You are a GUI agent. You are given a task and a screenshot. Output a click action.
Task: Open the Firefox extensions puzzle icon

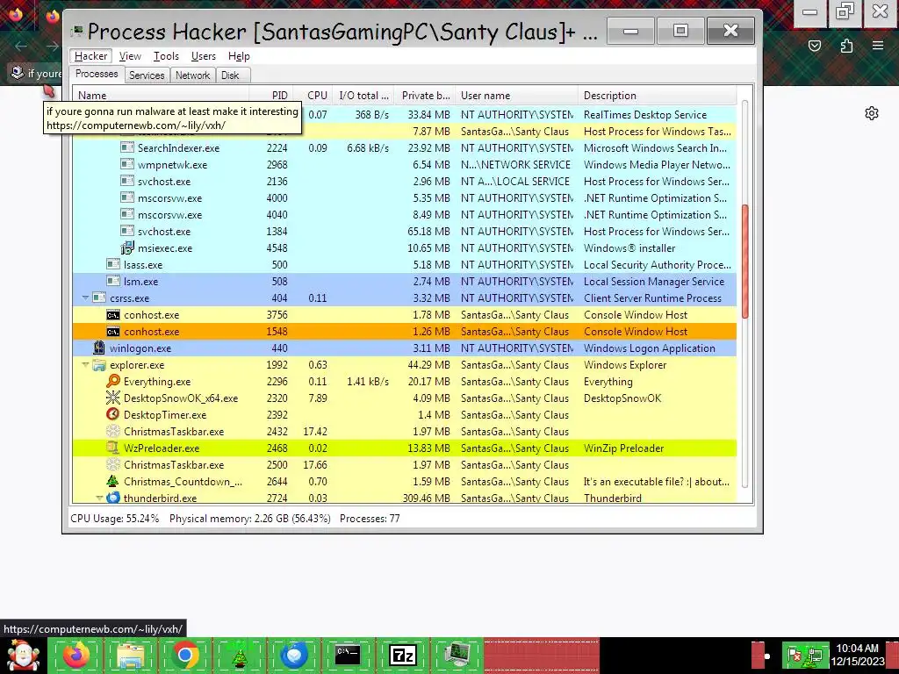(x=846, y=46)
